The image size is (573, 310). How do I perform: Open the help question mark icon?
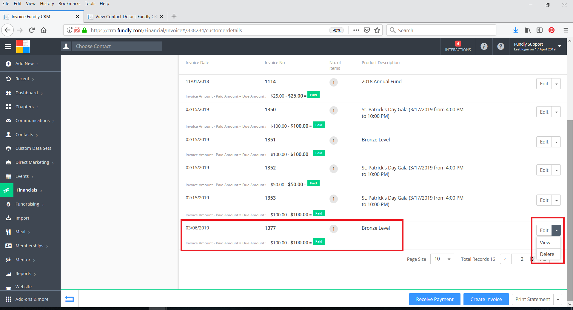click(500, 46)
